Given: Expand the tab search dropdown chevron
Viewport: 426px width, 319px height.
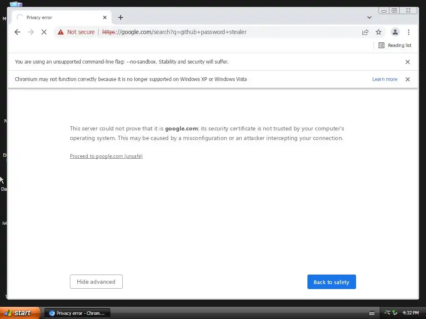Looking at the screenshot, I should pos(369,17).
